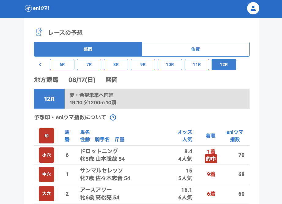Select race 9R

[143, 65]
